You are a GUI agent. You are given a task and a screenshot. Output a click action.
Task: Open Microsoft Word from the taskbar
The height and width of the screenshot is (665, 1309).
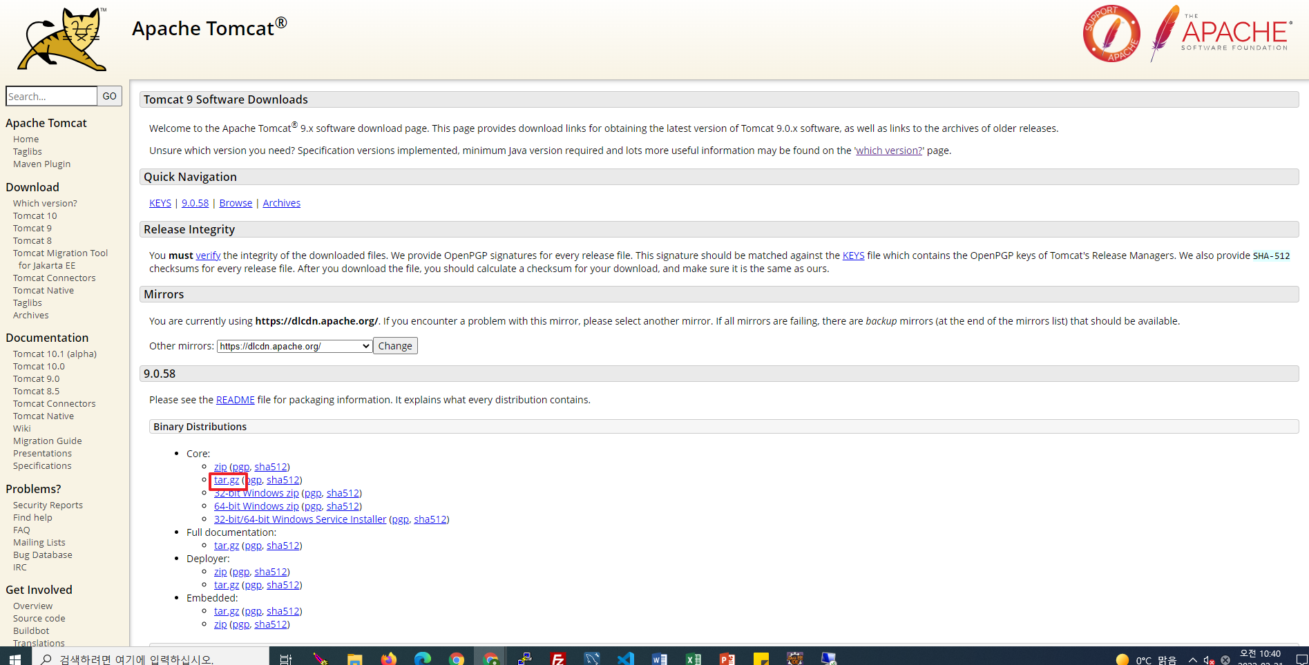659,657
